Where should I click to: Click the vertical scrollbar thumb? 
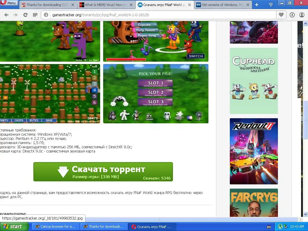pos(306,120)
